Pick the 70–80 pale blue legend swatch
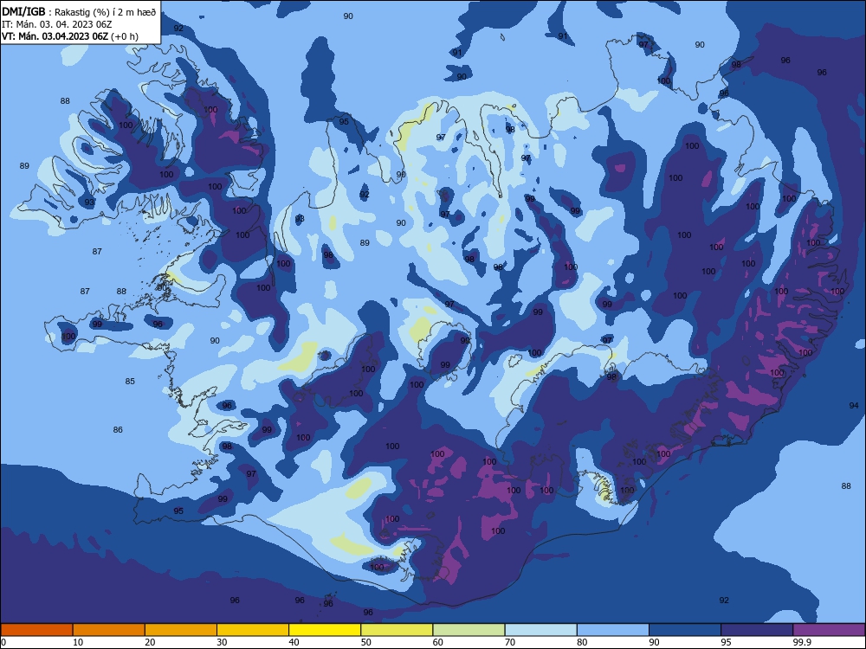This screenshot has height=649, width=866. click(x=540, y=630)
